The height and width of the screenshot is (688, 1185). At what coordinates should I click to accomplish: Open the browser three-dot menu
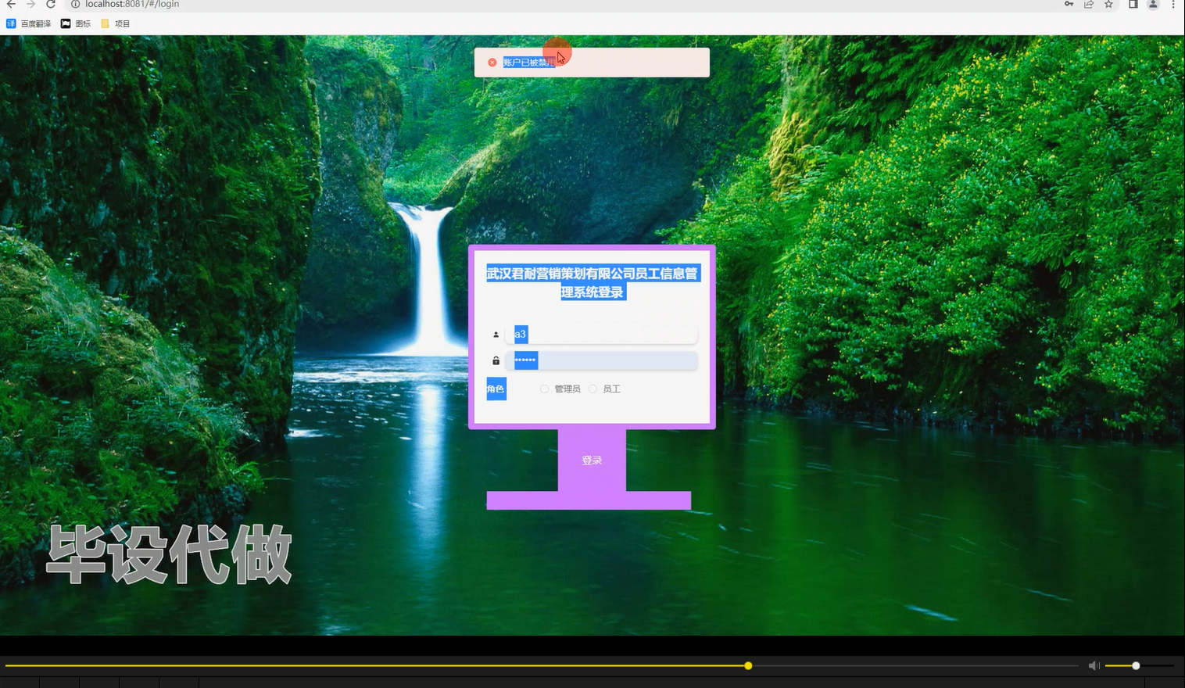coord(1173,4)
